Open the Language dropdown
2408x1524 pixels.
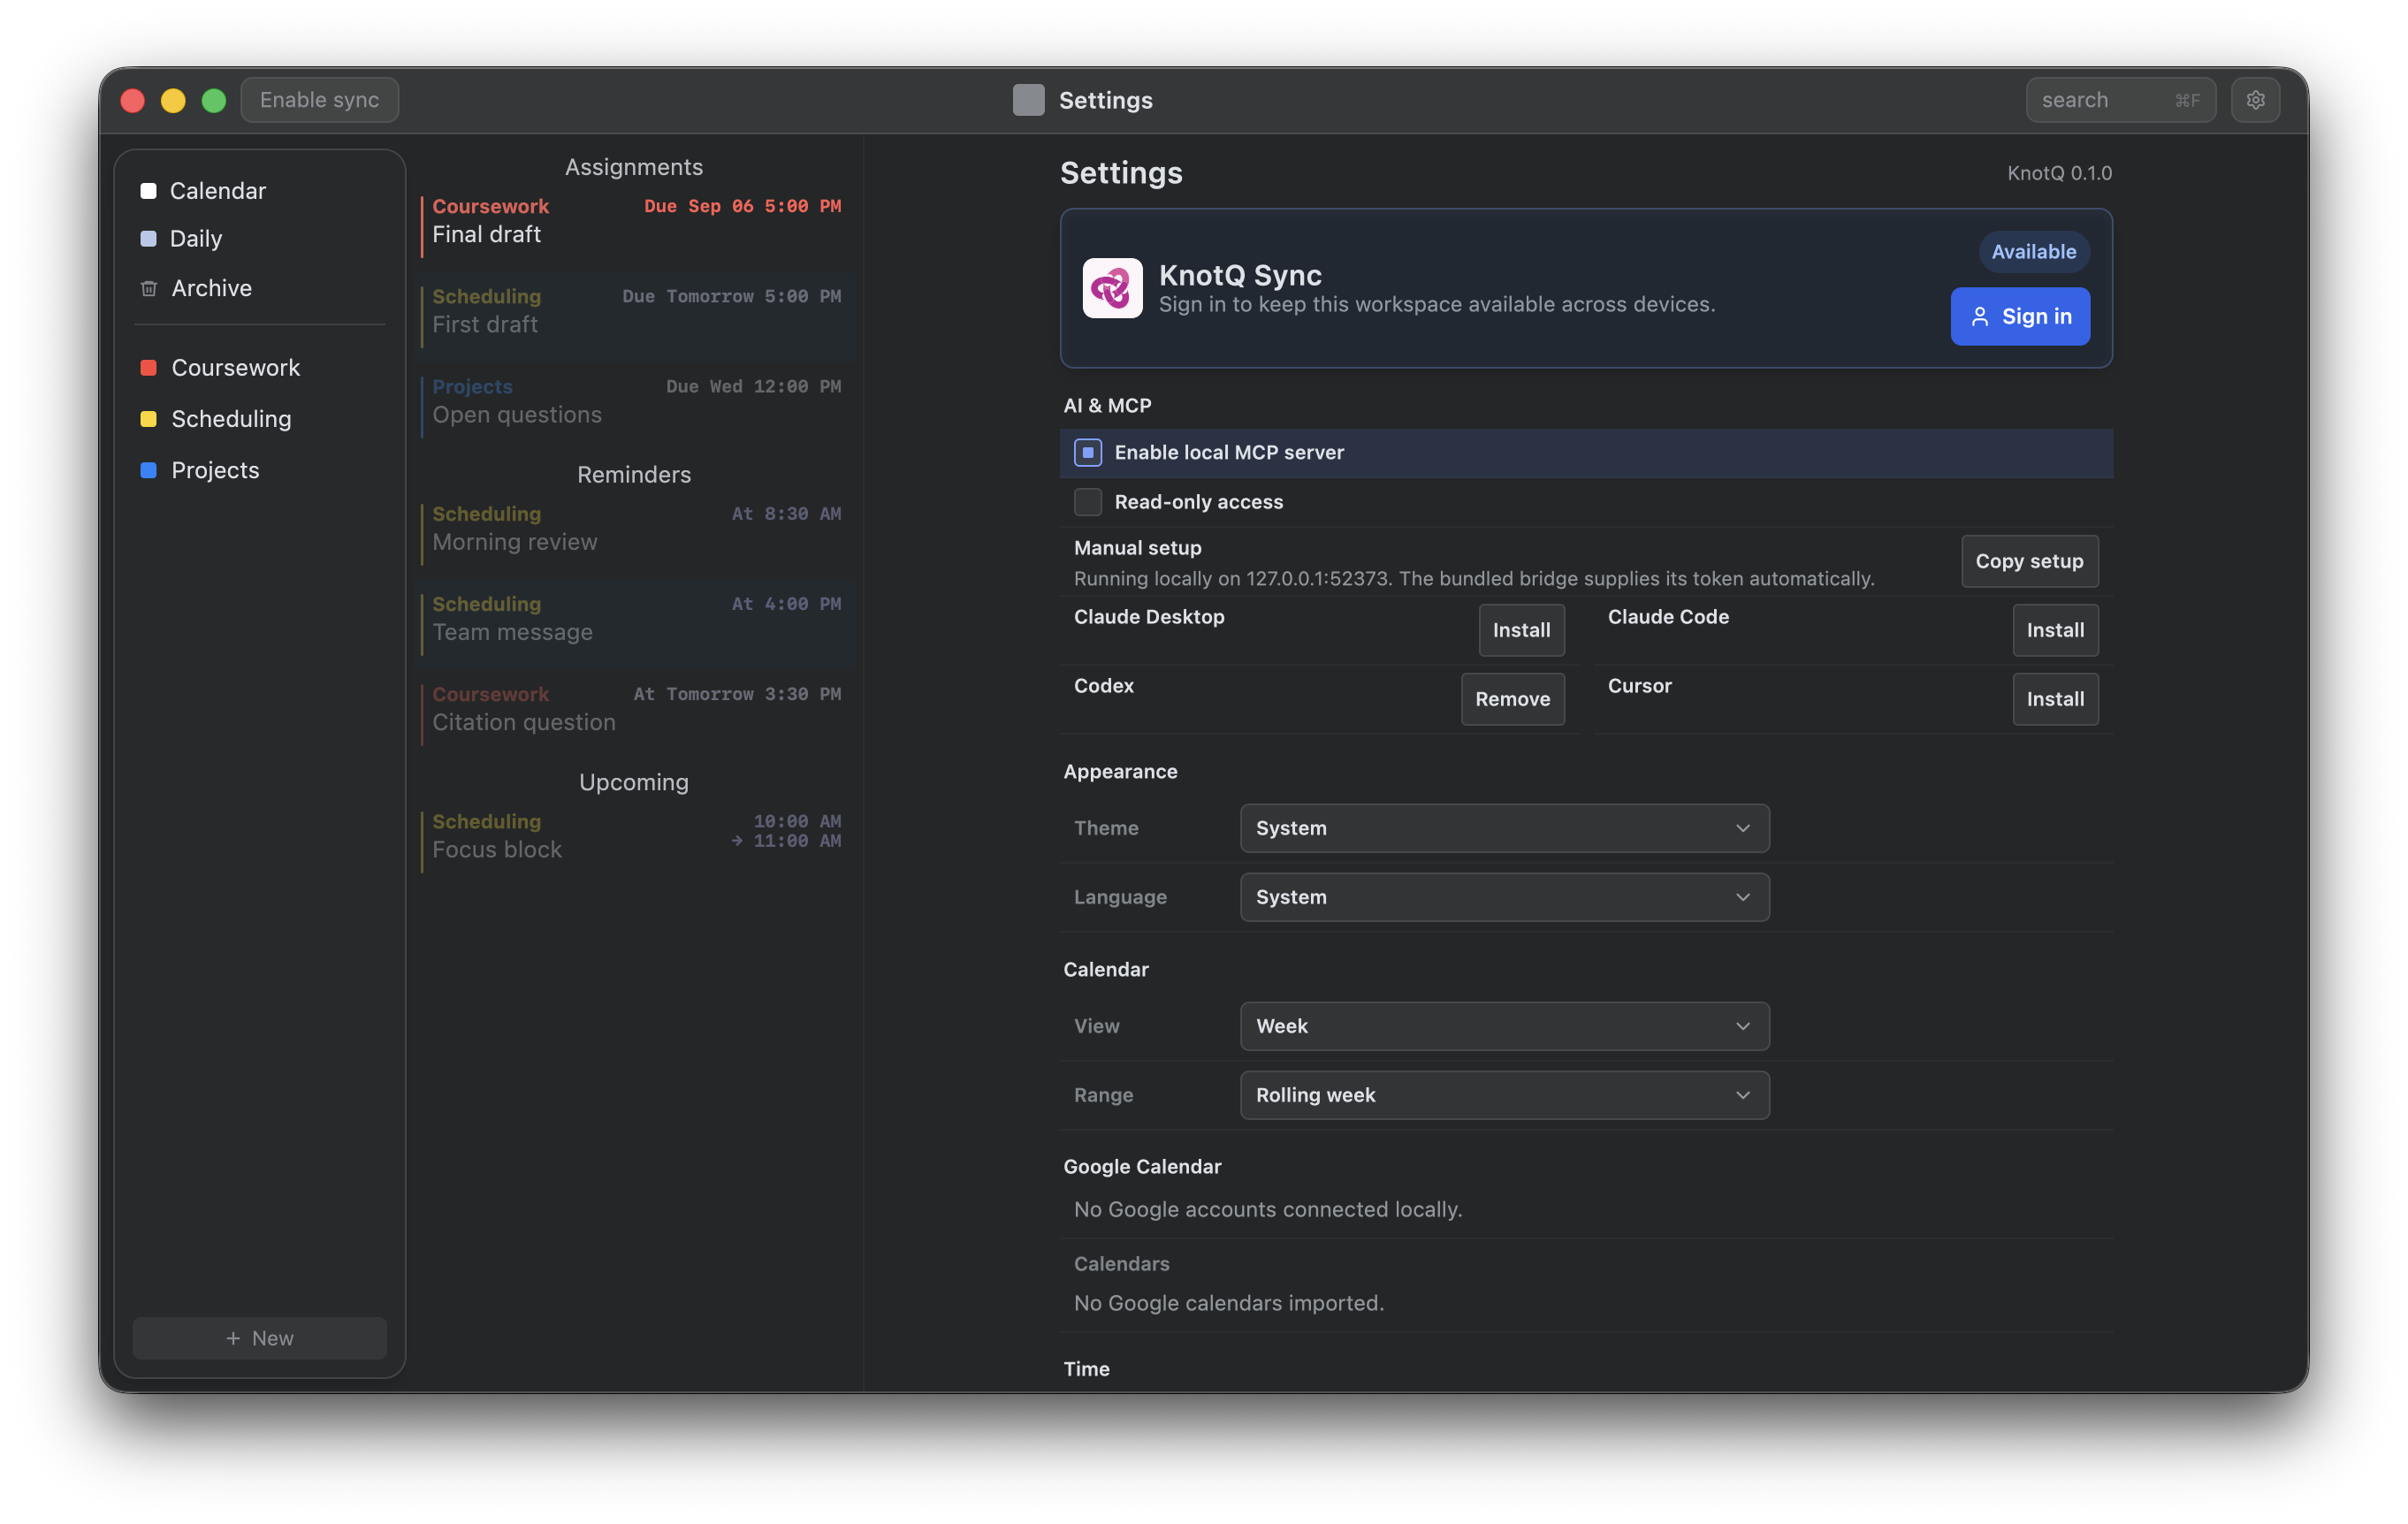click(x=1504, y=897)
